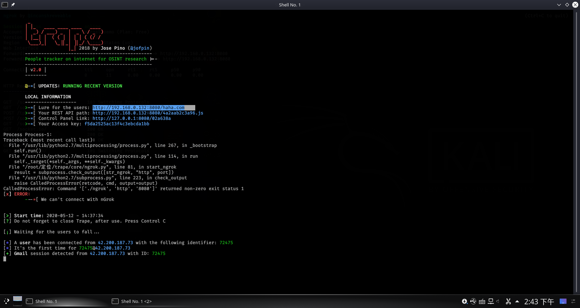Click the Start time 2020-05-12 line
580x308 pixels.
coord(53,216)
